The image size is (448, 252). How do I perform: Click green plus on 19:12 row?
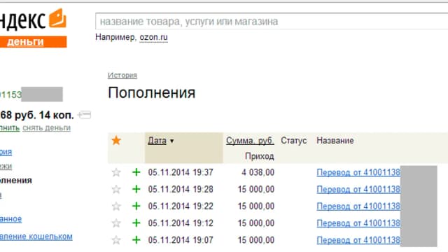point(136,223)
